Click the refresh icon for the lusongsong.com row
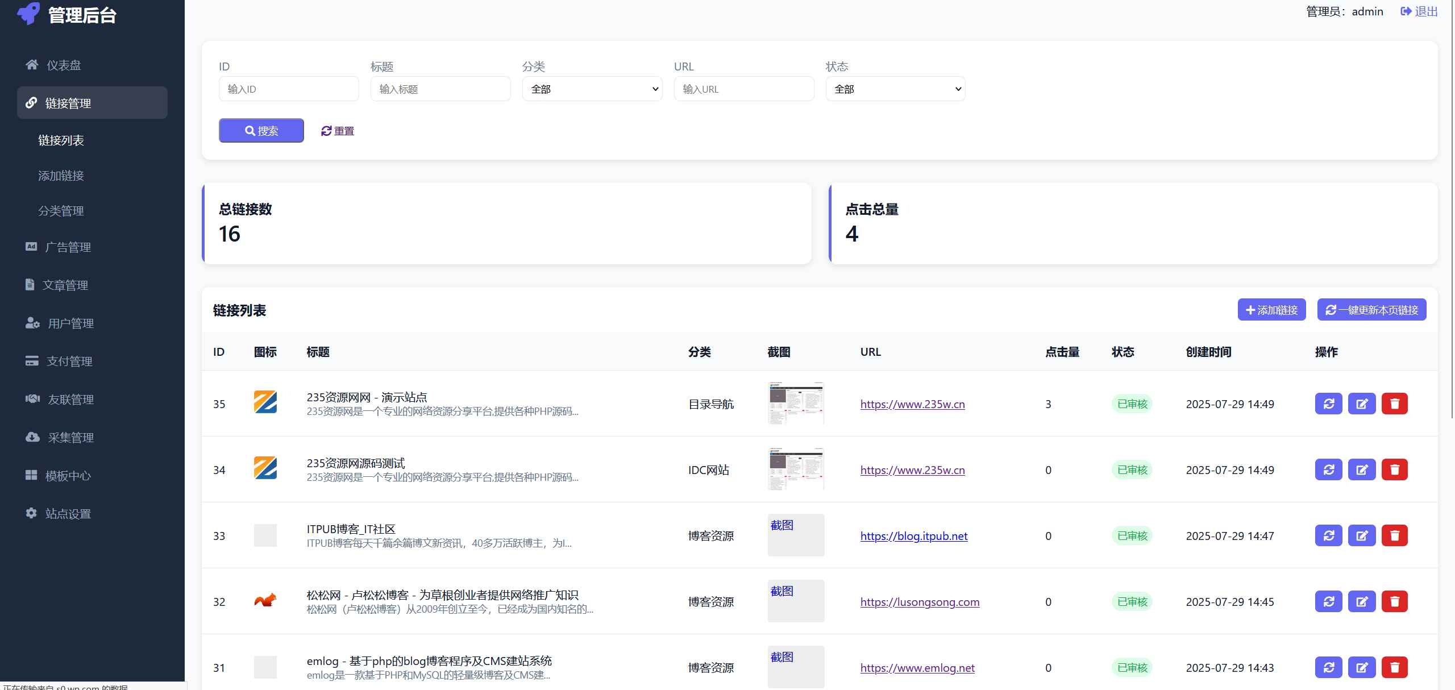 point(1328,601)
